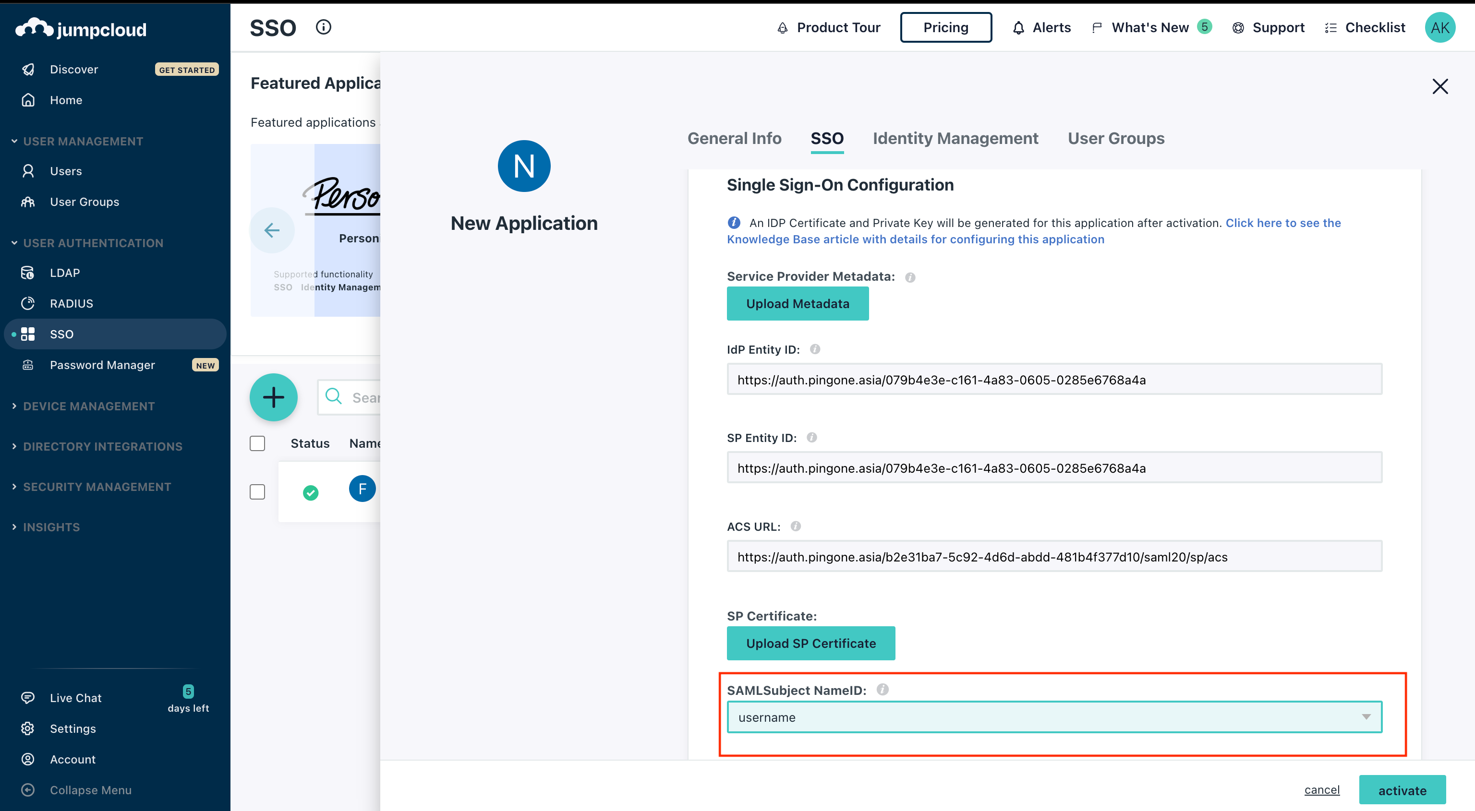1475x811 pixels.
Task: Select RADIUS in User Authentication
Action: pos(72,303)
